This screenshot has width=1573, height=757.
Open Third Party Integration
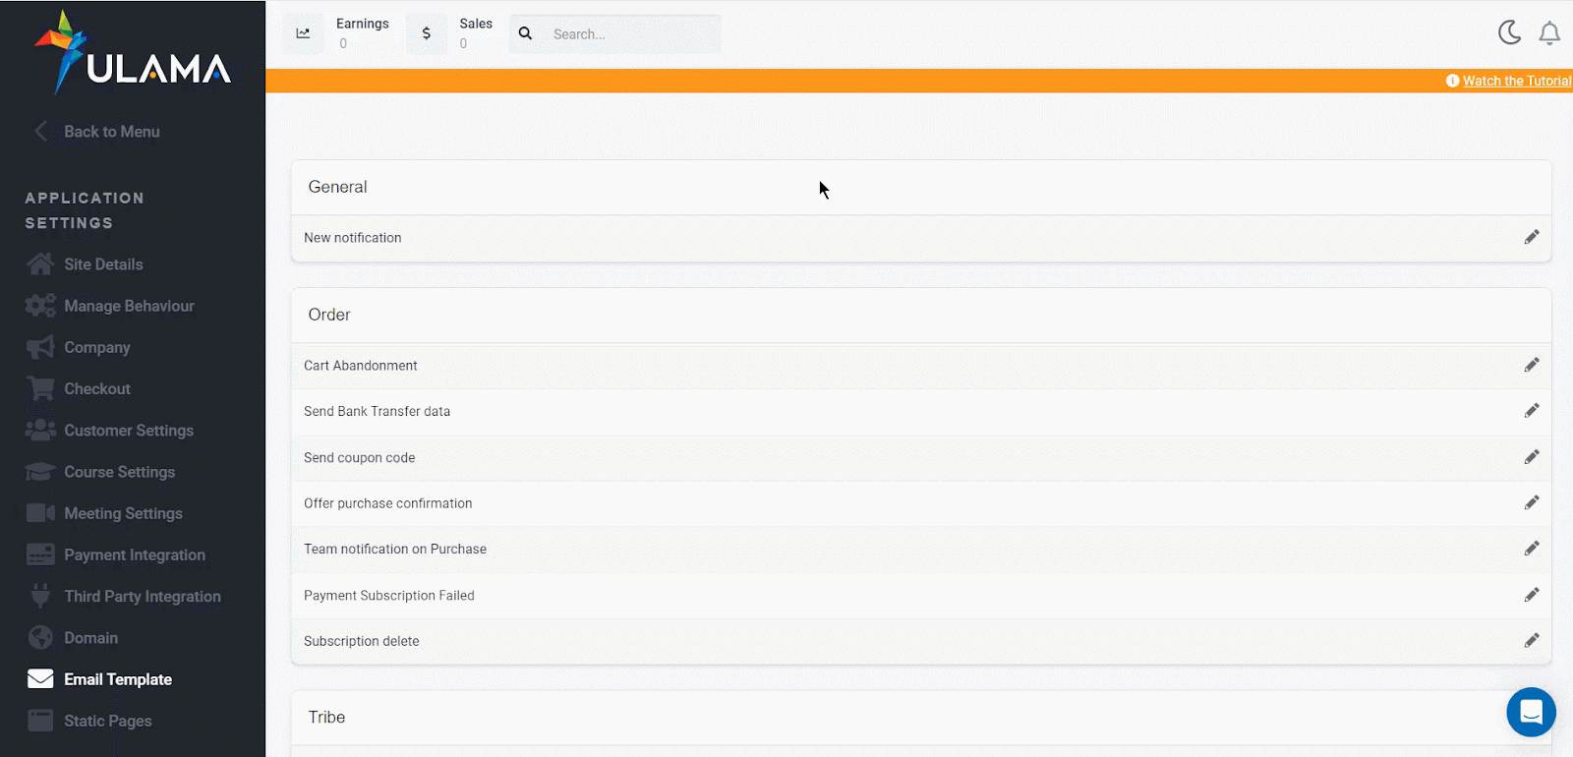click(143, 596)
